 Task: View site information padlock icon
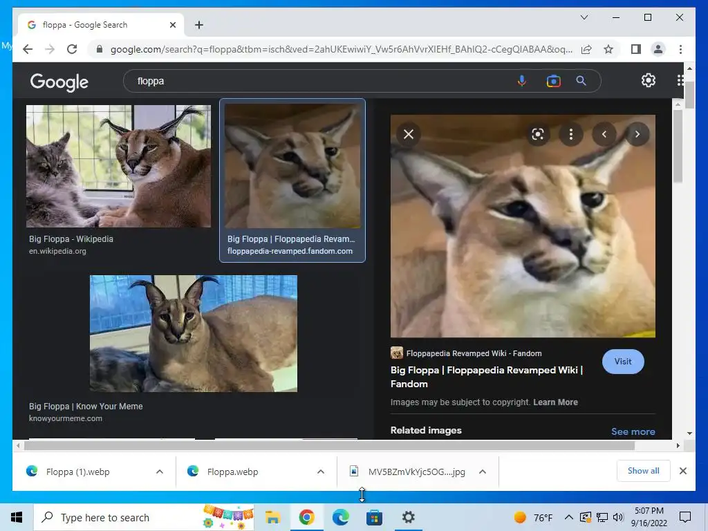(x=100, y=49)
